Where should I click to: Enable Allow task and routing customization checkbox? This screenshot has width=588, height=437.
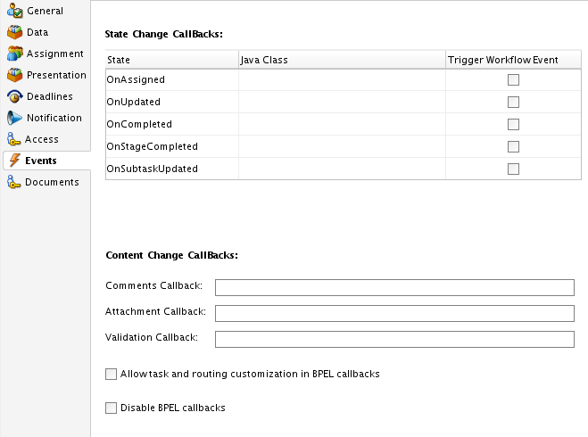[x=111, y=374]
